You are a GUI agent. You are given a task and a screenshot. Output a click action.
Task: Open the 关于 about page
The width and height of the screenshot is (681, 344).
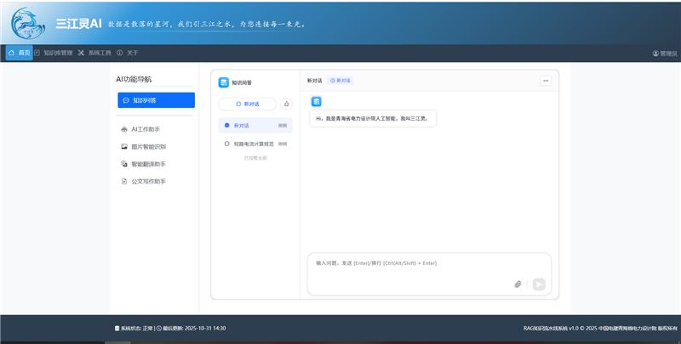click(128, 53)
